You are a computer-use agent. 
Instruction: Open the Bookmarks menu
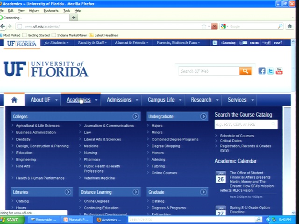click(x=51, y=10)
